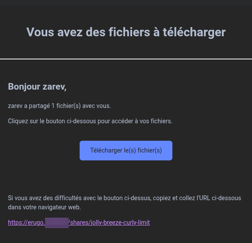
Task: Click the word fichiers in the heading
Action: point(129,32)
